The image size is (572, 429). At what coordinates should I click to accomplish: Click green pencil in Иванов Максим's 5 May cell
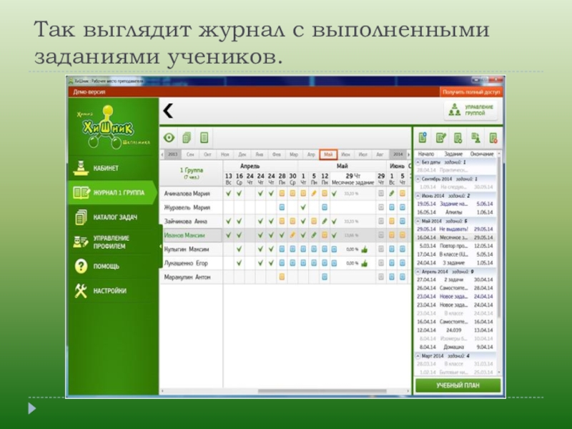click(314, 235)
